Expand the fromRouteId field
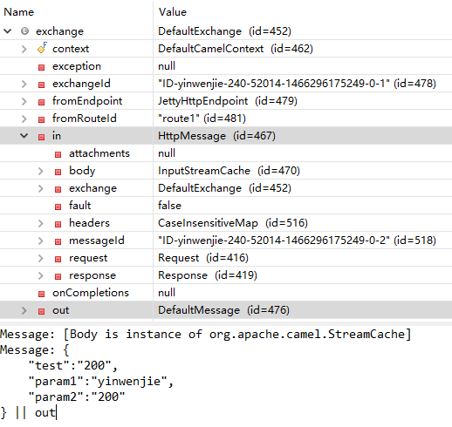The image size is (452, 427). point(24,119)
